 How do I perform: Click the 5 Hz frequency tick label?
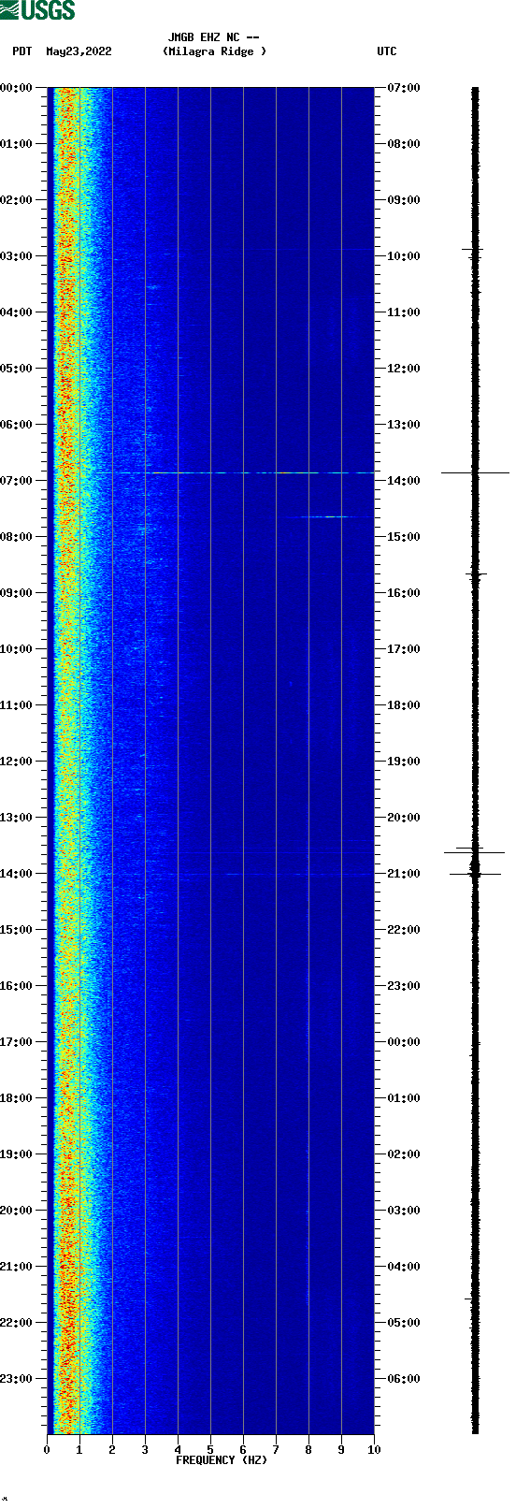point(210,1450)
